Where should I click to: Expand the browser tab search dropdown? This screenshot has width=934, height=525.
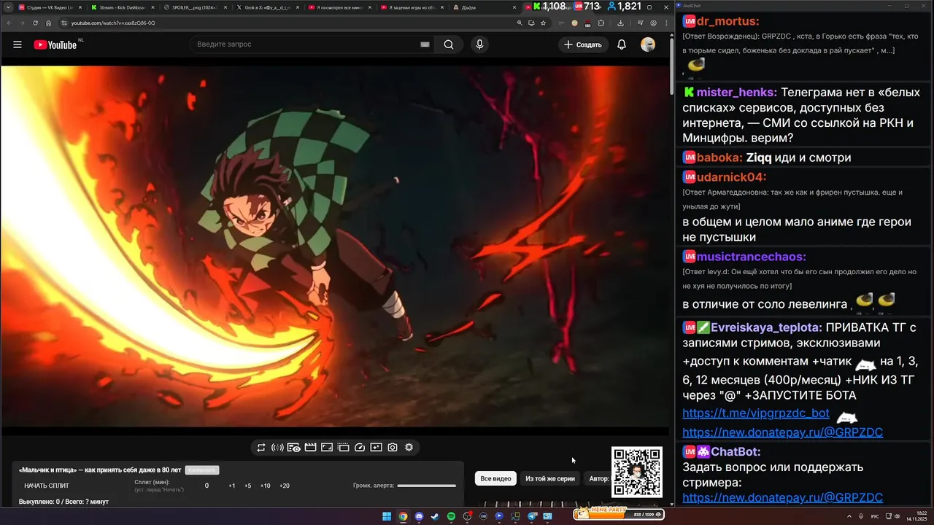[7, 7]
